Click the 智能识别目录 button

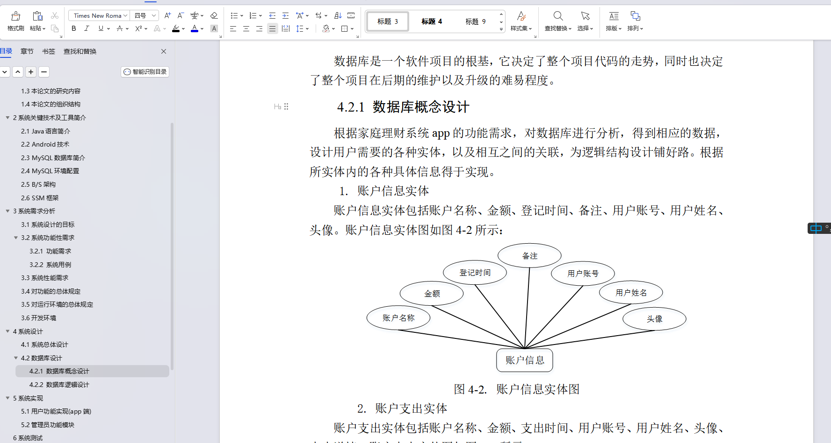click(x=145, y=72)
